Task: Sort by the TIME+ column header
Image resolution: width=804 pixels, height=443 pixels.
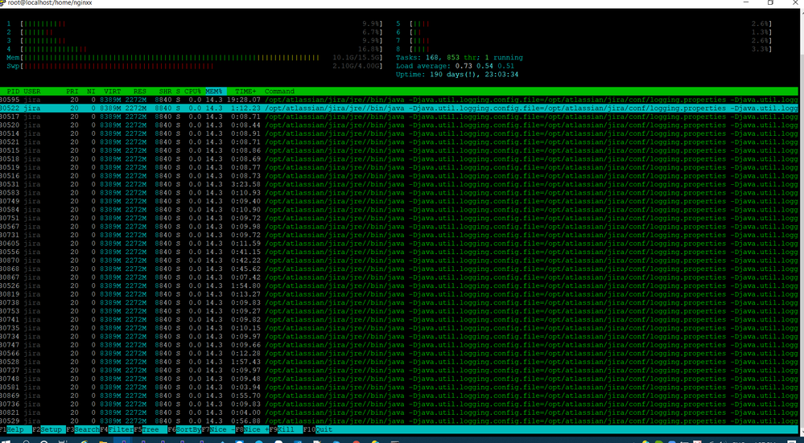Action: [245, 91]
